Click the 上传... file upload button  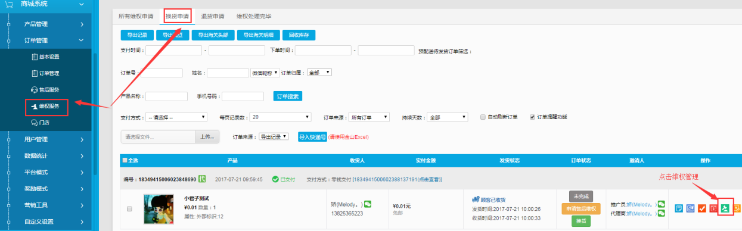tap(207, 136)
